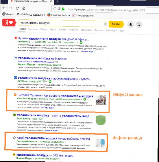Switch to the Картинки search tab
Image resolution: width=159 pixels, height=162 pixels.
(32, 29)
